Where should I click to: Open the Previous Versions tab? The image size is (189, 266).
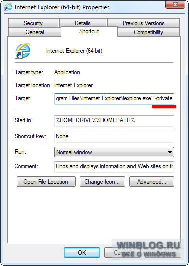pos(143,23)
